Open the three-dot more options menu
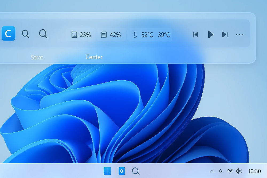267x178 pixels. coord(240,35)
